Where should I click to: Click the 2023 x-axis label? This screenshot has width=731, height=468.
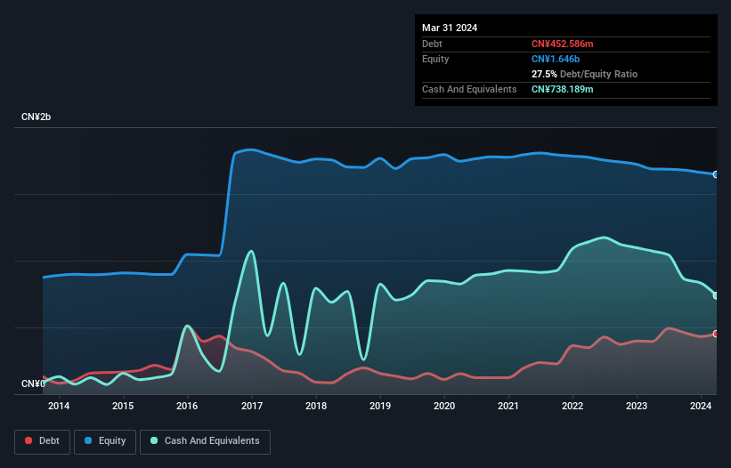click(x=637, y=406)
